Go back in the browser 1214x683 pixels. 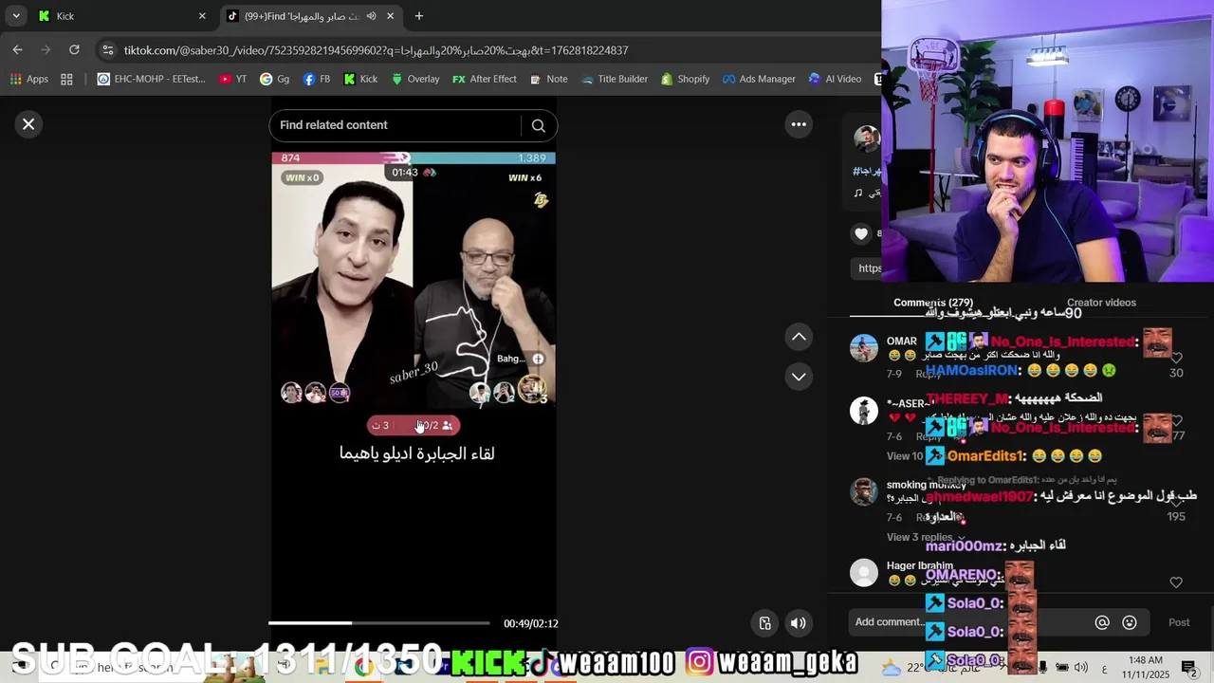[x=17, y=50]
